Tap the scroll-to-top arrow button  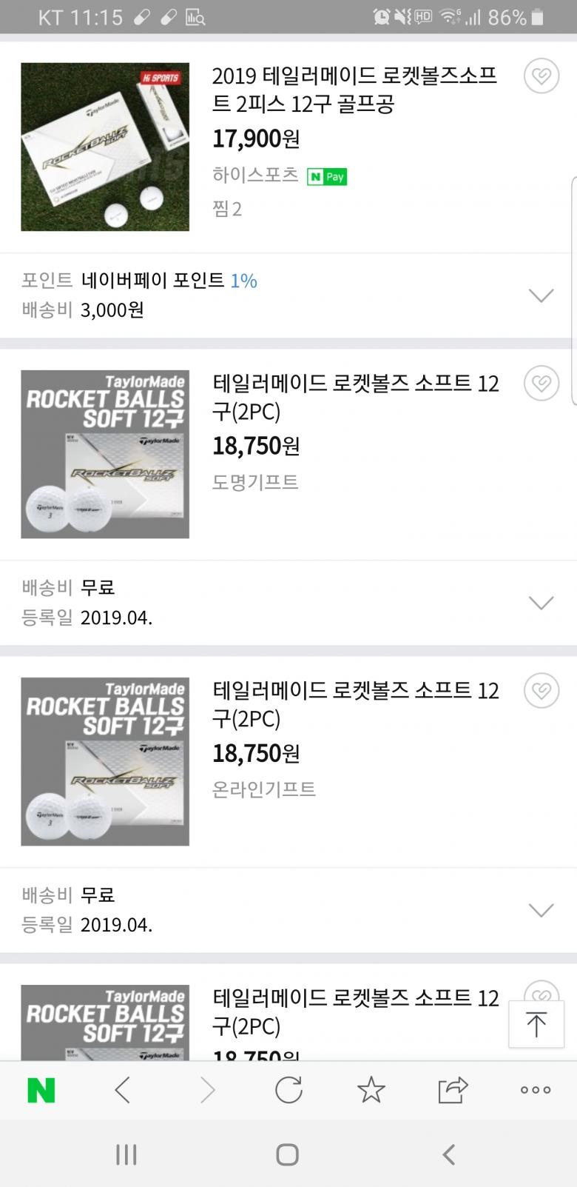536,1024
